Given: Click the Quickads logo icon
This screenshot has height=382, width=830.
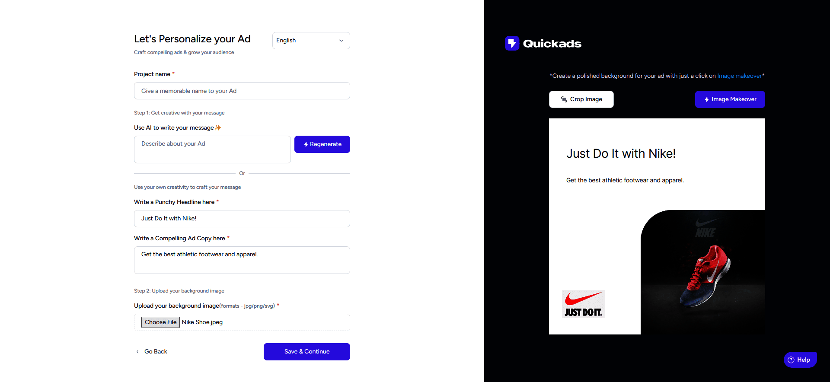Looking at the screenshot, I should click(512, 43).
